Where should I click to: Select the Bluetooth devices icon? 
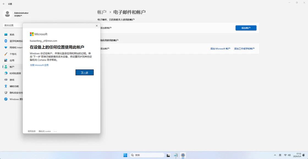(x=6, y=41)
